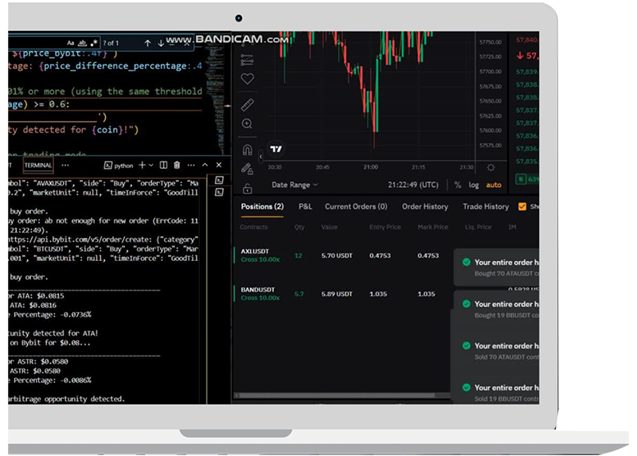This screenshot has height=456, width=637.
Task: Click the Entry Price column header
Action: [385, 227]
